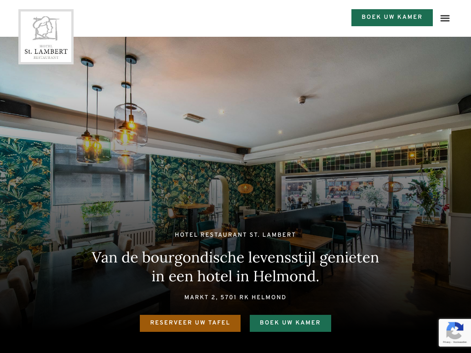Open the hamburger navigation menu
The image size is (471, 353).
pos(445,18)
